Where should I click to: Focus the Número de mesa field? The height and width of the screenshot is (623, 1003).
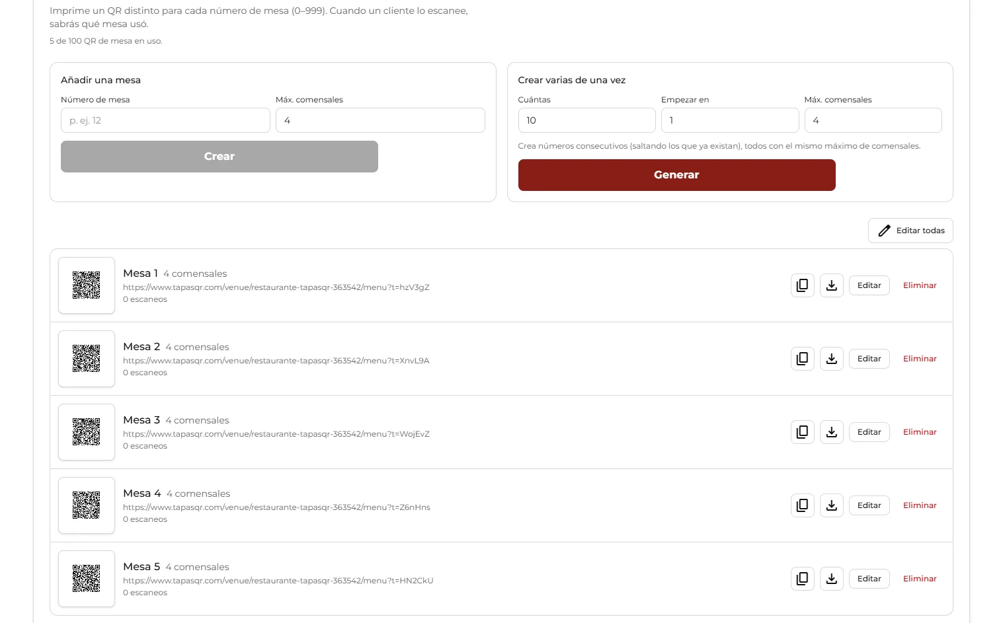tap(165, 120)
